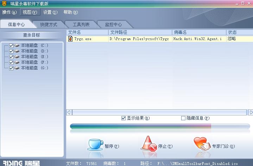Click the 文件数 71561 status entry
253x166 pixels.
point(82,164)
